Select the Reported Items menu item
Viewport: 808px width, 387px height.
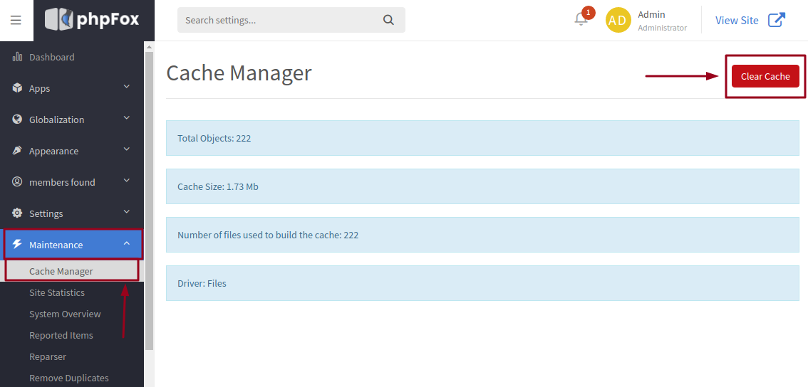(x=61, y=335)
